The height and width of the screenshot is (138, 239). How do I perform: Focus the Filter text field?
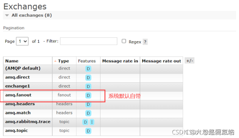tap(88, 41)
